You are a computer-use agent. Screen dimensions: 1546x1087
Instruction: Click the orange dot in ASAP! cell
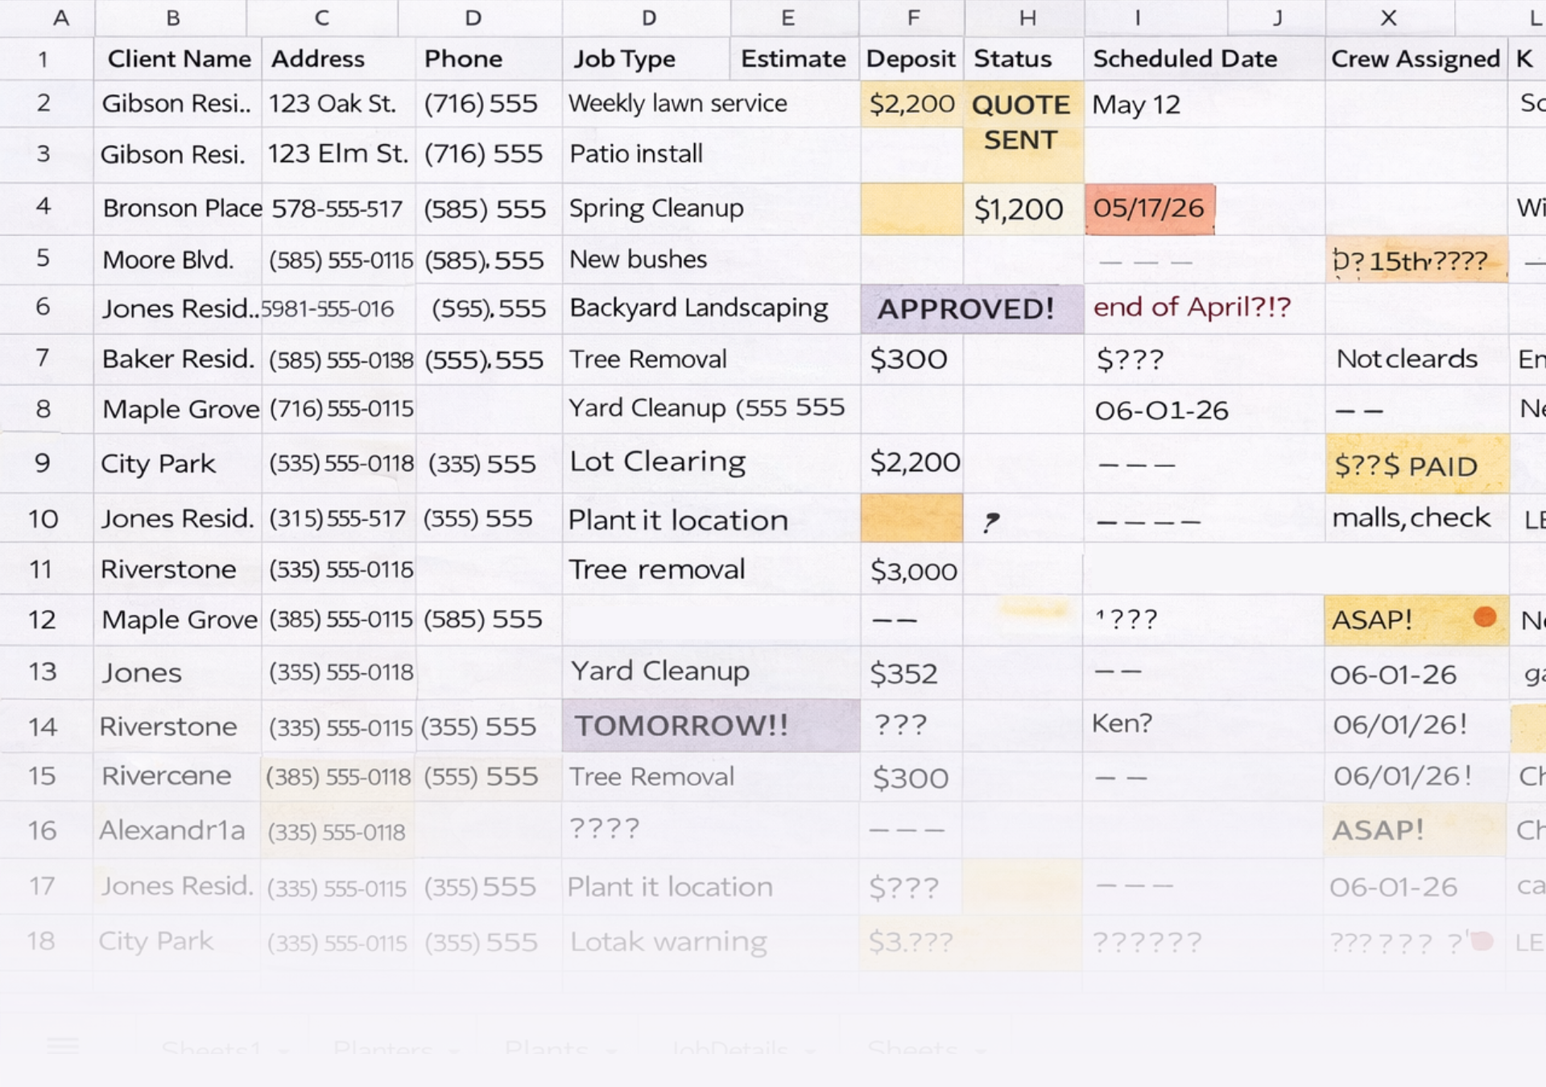tap(1485, 617)
